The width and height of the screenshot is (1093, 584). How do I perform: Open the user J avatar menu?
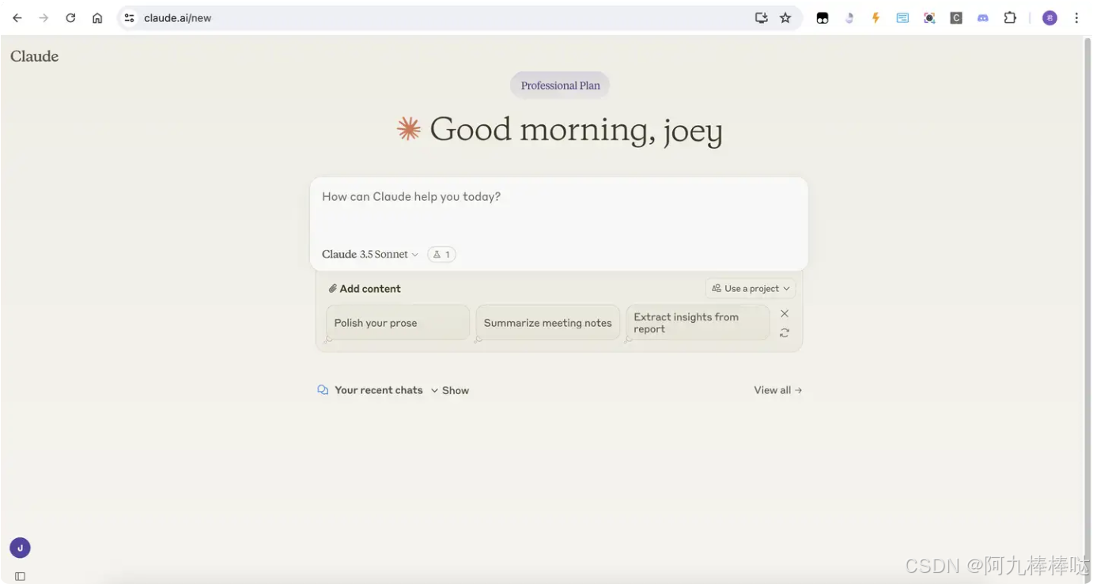[20, 548]
